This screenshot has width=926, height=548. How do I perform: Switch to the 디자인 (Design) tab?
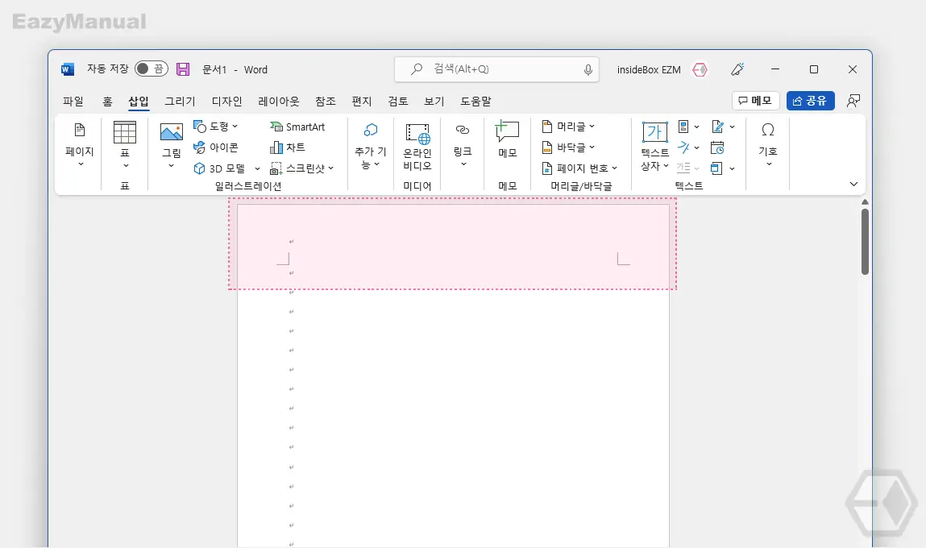pos(226,101)
